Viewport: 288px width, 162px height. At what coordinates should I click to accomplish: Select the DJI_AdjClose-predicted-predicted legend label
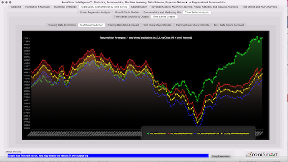236,134
